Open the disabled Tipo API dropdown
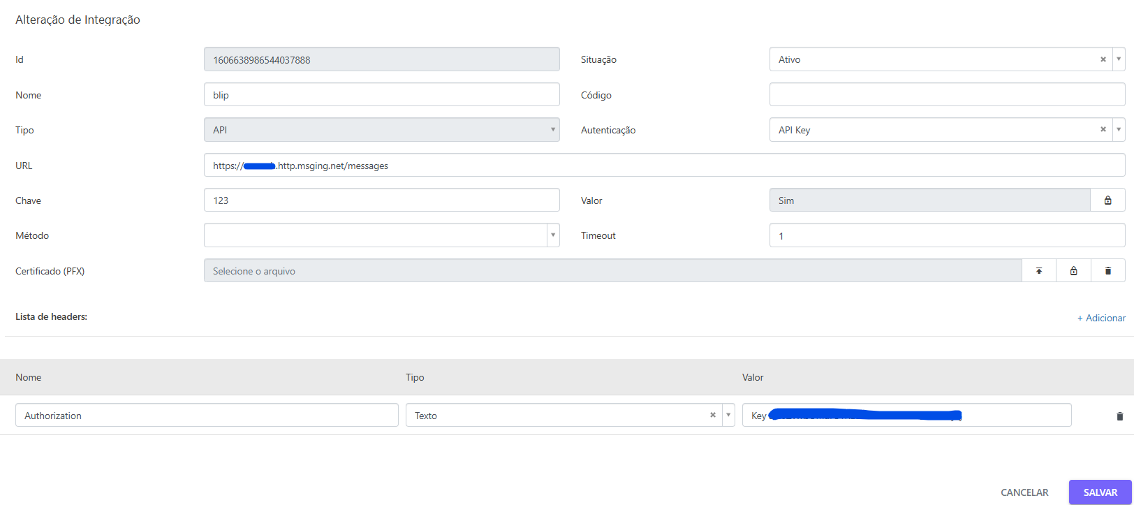1134x505 pixels. point(382,130)
